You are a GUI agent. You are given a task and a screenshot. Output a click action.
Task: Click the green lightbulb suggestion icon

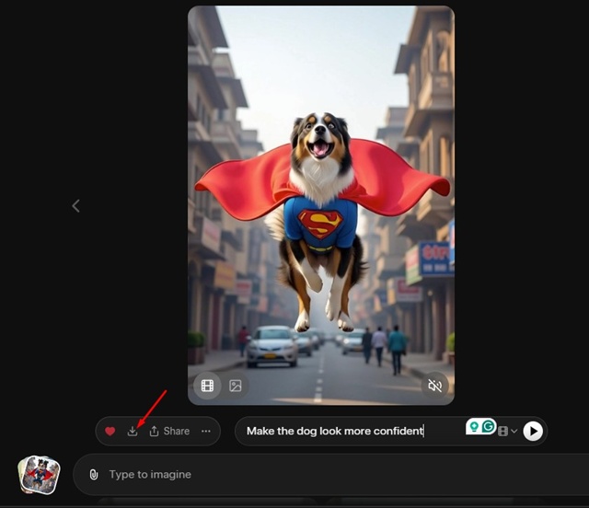[x=474, y=425]
